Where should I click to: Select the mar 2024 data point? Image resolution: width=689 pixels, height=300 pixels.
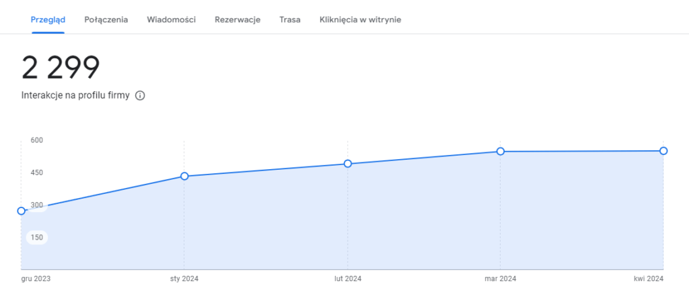[x=500, y=151]
